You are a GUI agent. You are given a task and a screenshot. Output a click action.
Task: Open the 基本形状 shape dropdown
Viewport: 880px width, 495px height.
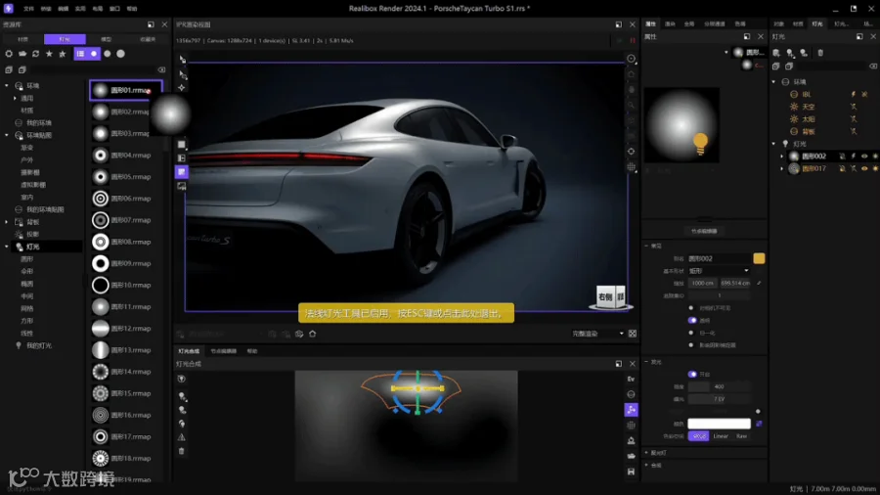(x=719, y=271)
